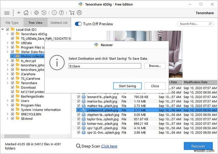Switch to the Tree View tab
This screenshot has height=154, width=218.
coord(36,23)
